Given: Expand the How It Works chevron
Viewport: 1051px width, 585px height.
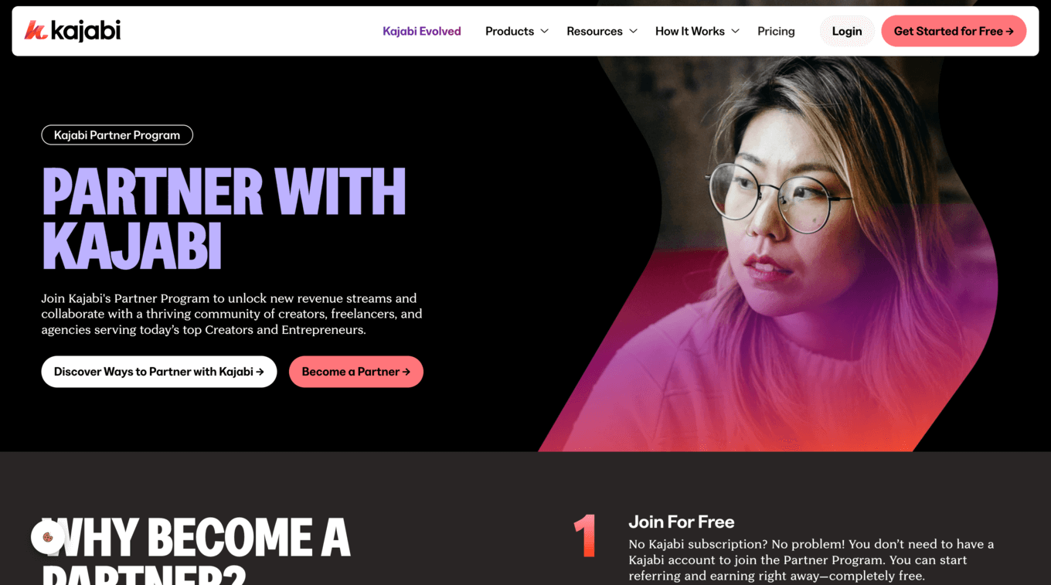Looking at the screenshot, I should (x=735, y=31).
